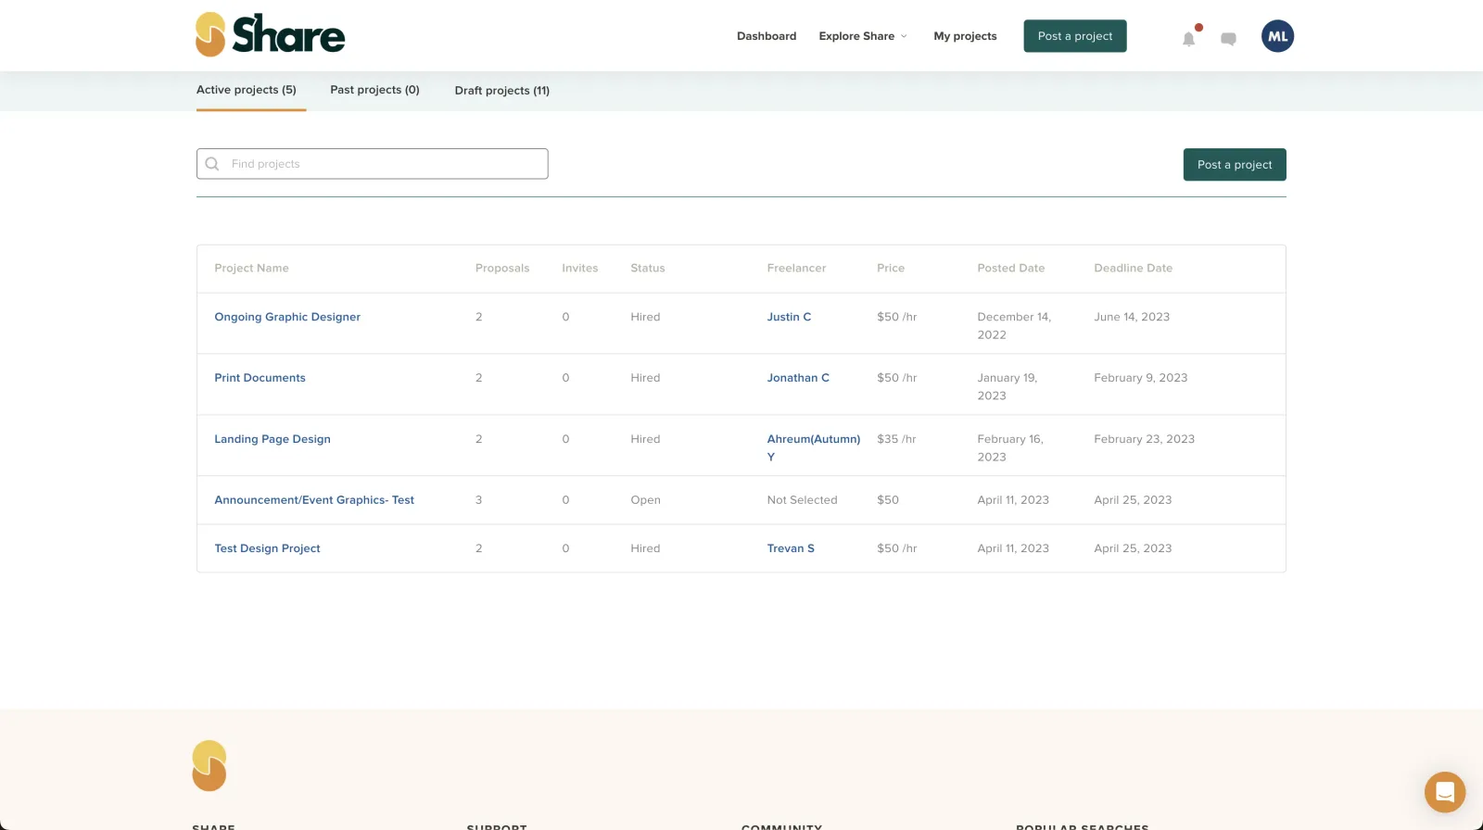The image size is (1483, 830).
Task: Click Not Selected freelancer cell
Action: pyautogui.click(x=802, y=500)
